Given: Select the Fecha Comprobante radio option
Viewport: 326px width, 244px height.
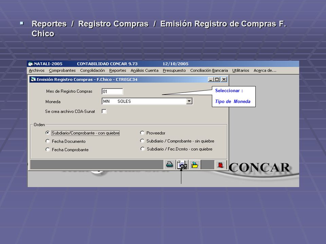Looking at the screenshot, I should click(x=48, y=149).
